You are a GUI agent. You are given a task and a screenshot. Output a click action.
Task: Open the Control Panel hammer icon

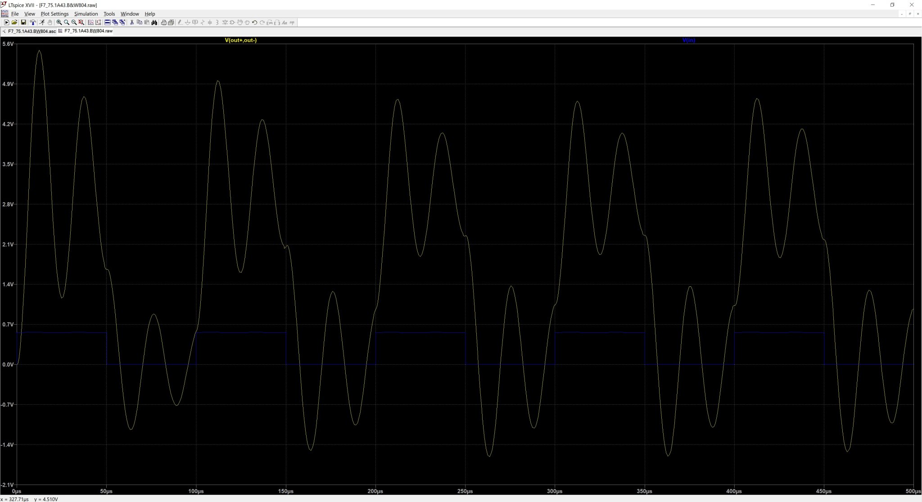pyautogui.click(x=33, y=23)
